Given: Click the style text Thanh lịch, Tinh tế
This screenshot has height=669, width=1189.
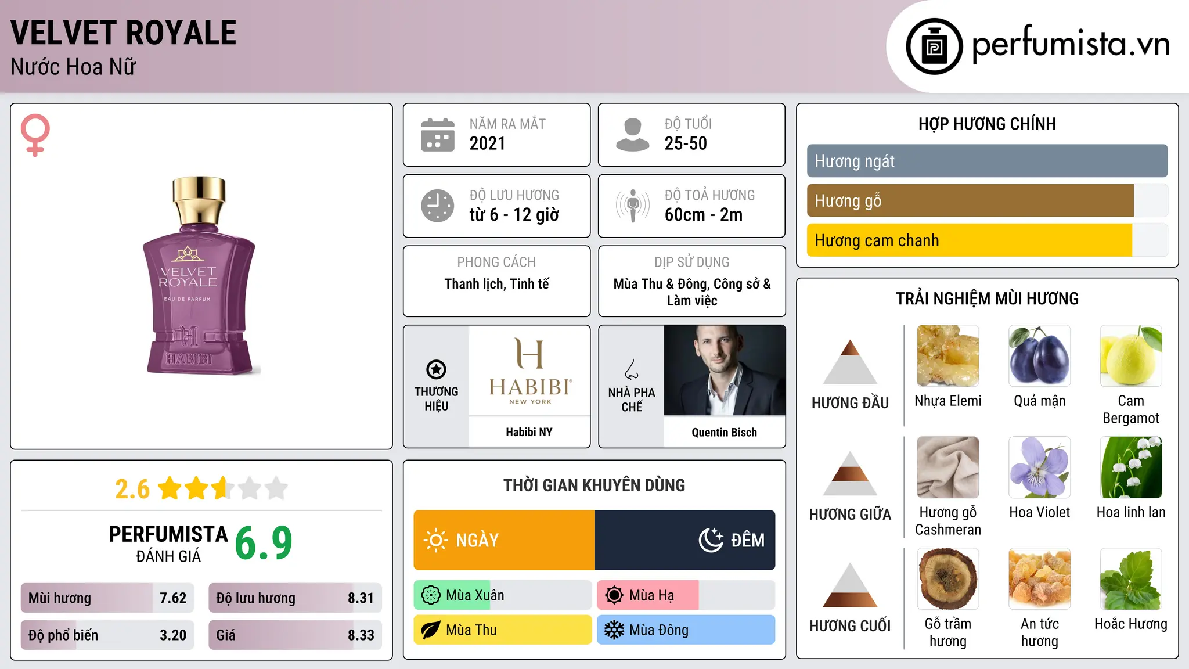Looking at the screenshot, I should click(x=496, y=284).
